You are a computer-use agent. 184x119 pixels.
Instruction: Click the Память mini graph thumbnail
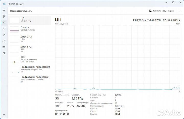(14, 29)
